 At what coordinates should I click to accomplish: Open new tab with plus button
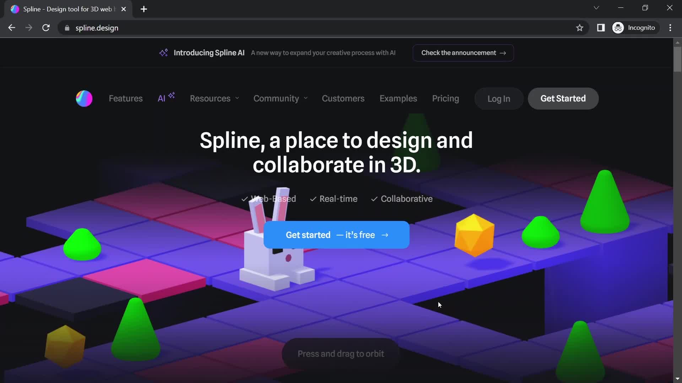[x=144, y=9]
